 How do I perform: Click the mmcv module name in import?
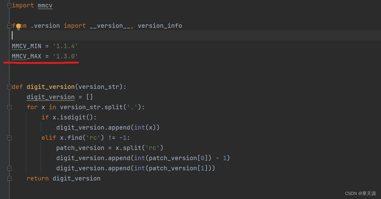(x=45, y=6)
